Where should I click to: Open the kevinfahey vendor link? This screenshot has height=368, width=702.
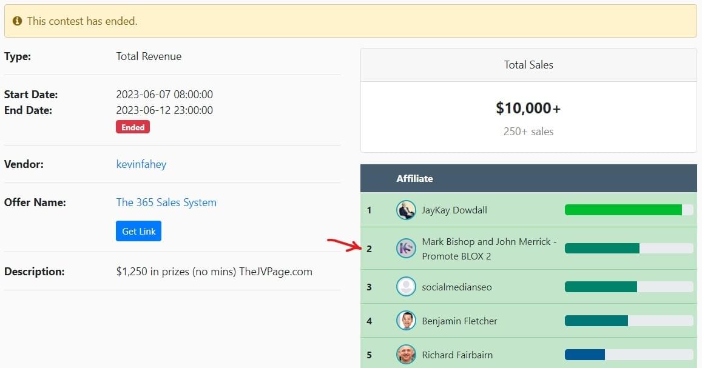[x=141, y=164]
